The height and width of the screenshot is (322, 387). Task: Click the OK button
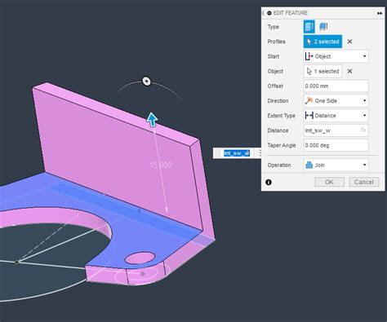(x=329, y=182)
